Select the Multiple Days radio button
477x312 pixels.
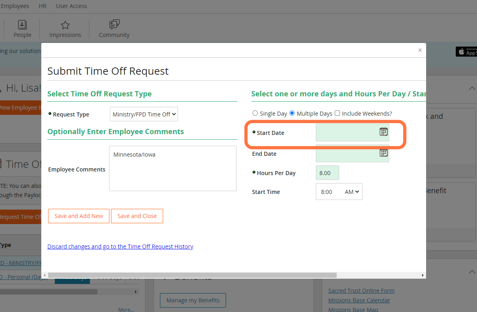coord(292,113)
